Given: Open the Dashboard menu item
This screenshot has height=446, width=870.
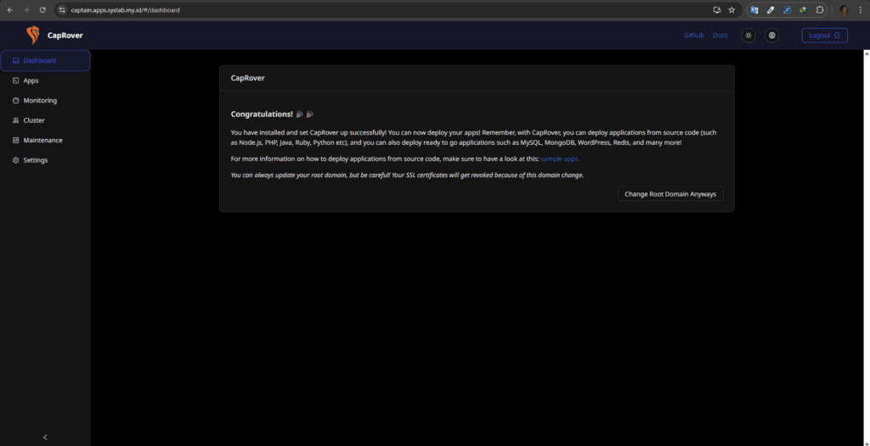Looking at the screenshot, I should 45,60.
